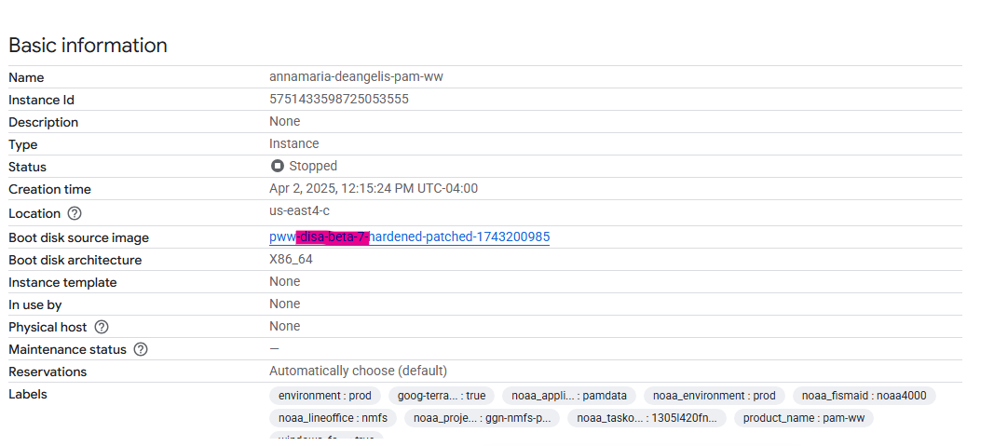Choose the 'noaa_fismaid : noaa4000' label chip
This screenshot has width=994, height=446.
click(864, 396)
